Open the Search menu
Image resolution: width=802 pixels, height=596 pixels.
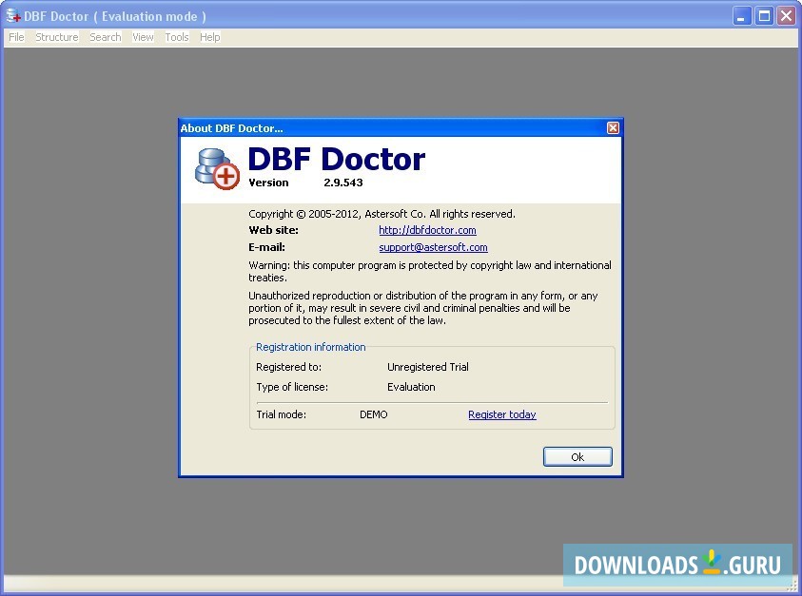[104, 37]
